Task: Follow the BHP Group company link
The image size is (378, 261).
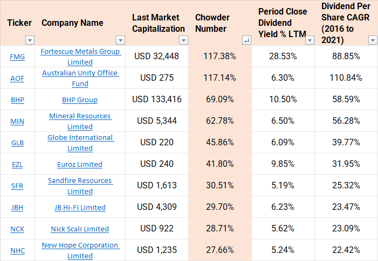Action: (80, 100)
